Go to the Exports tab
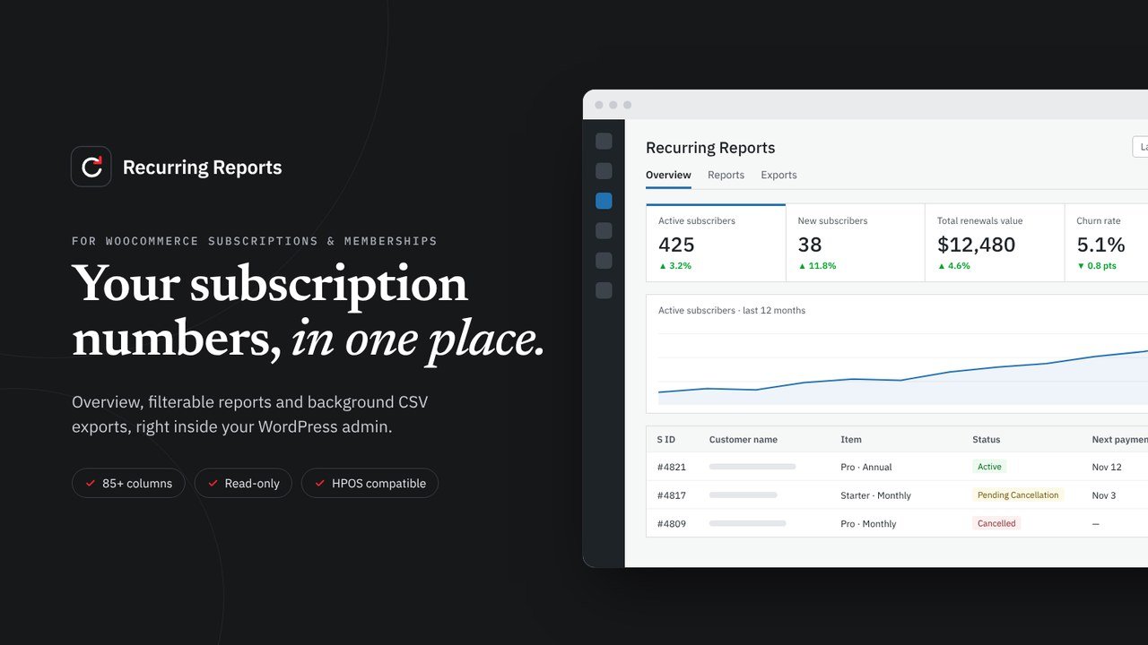The width and height of the screenshot is (1148, 645). coord(778,175)
